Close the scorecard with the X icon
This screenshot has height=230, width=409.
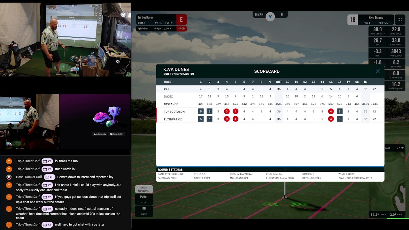(377, 71)
